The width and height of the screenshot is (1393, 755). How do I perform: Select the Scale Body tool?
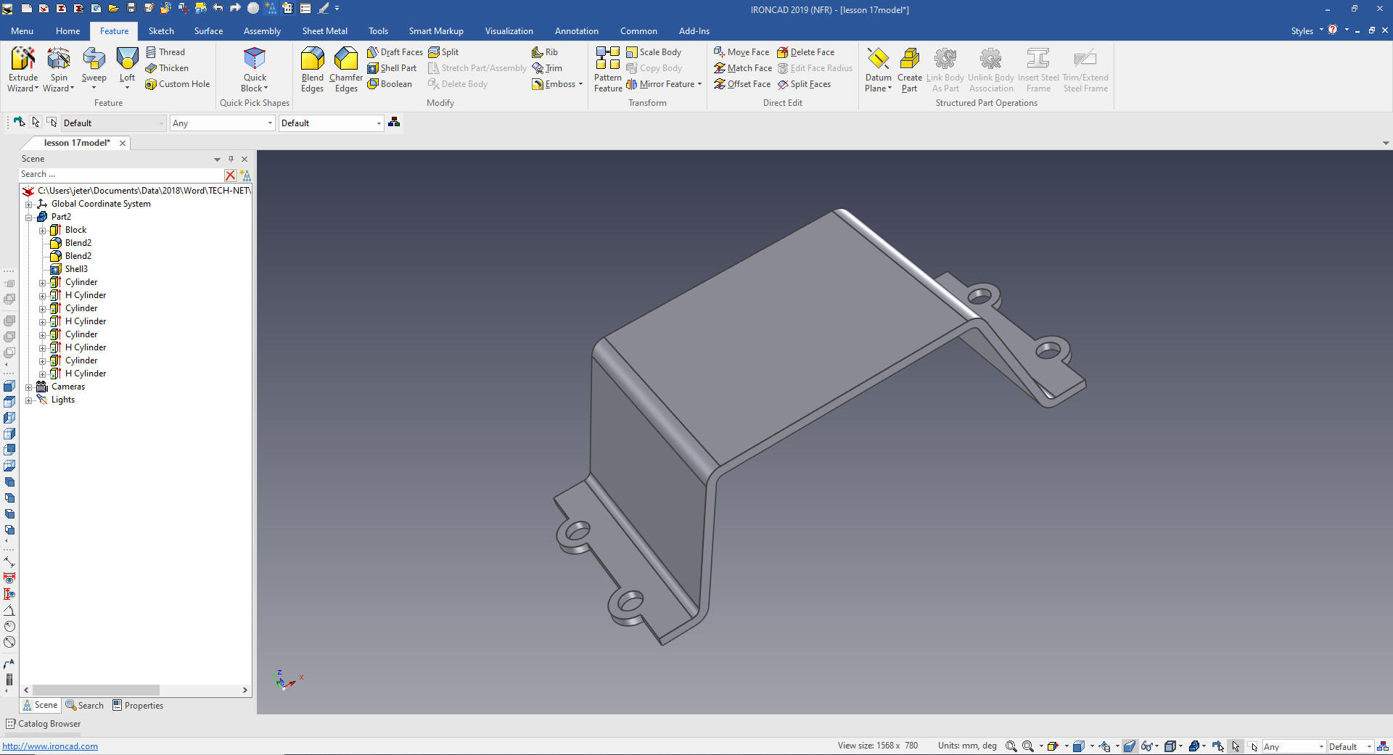tap(654, 52)
